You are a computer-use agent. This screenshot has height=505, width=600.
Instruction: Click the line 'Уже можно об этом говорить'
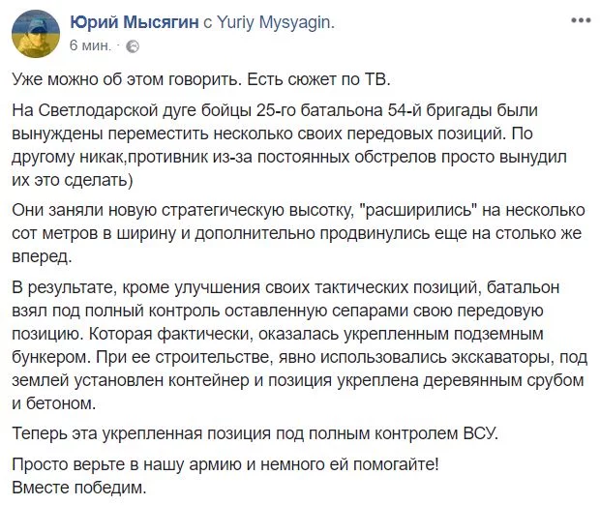[x=127, y=79]
